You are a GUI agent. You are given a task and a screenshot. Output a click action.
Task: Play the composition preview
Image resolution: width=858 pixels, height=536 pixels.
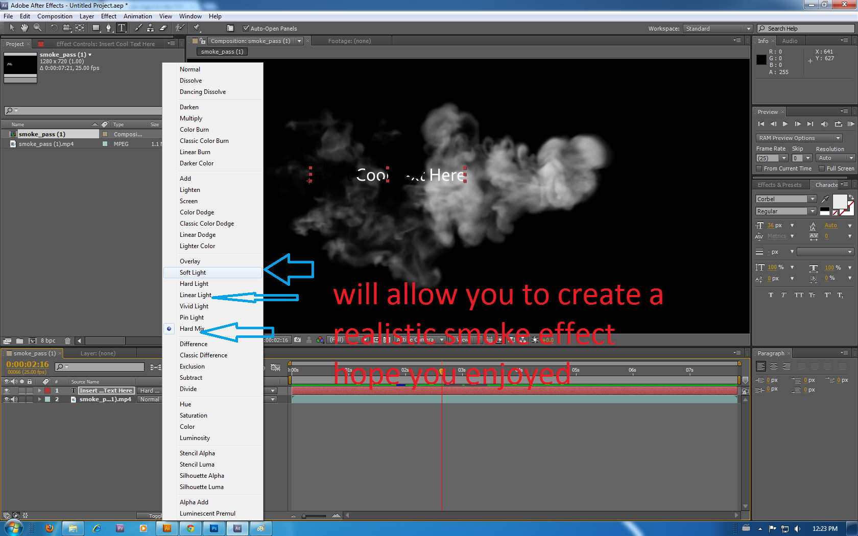point(785,124)
